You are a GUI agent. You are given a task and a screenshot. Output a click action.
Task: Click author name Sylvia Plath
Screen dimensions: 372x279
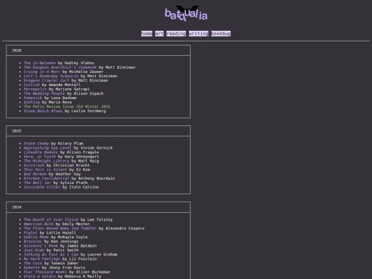click(x=74, y=183)
